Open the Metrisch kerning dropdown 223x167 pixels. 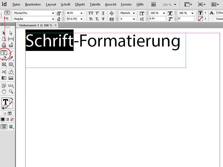(x=134, y=13)
